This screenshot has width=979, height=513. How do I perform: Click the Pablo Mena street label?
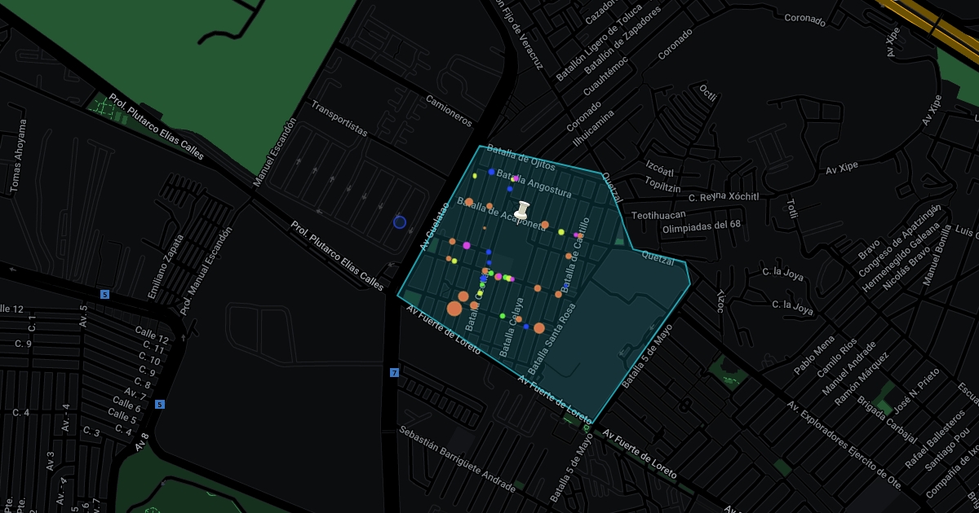tap(813, 355)
